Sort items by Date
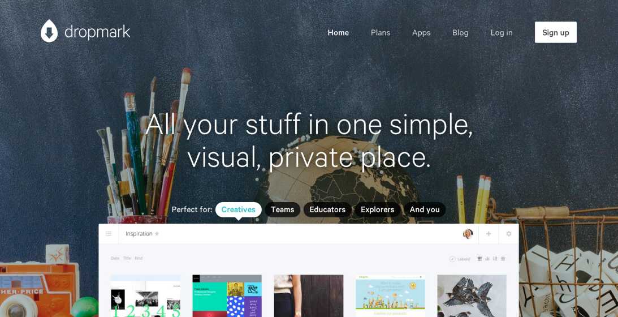This screenshot has width=618, height=317. 115,258
